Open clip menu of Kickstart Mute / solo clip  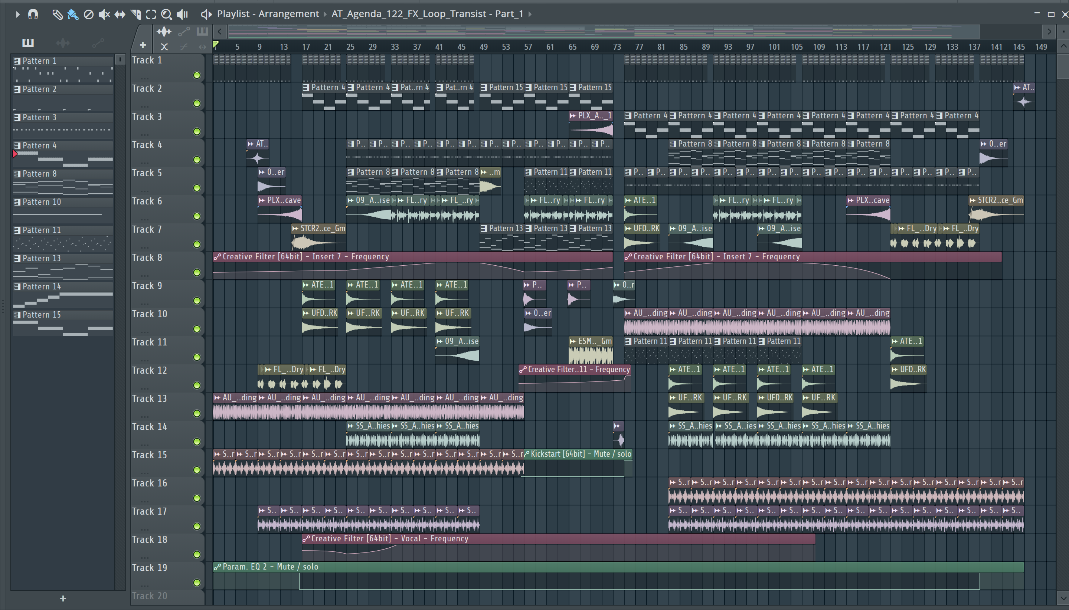pos(527,454)
